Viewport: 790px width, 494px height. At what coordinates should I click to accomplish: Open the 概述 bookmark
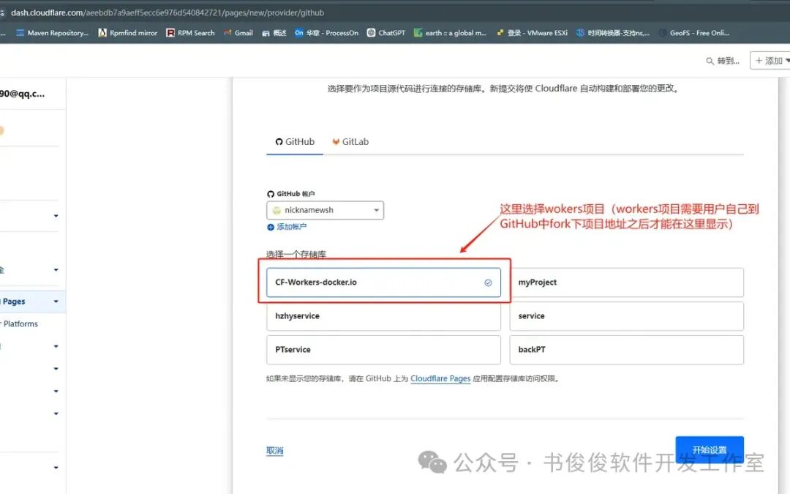click(274, 33)
